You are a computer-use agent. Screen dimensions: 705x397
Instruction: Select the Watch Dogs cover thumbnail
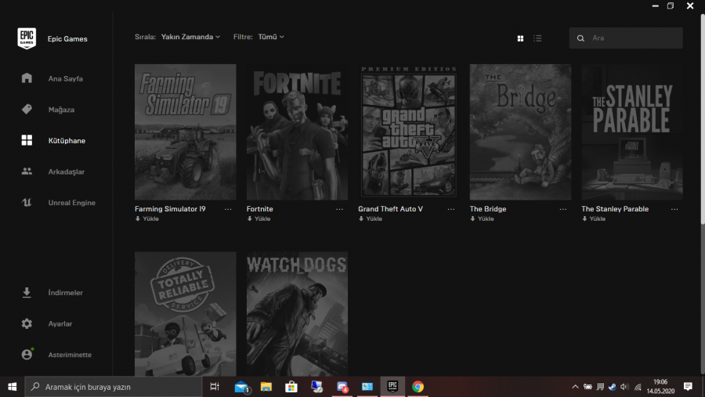tap(297, 313)
